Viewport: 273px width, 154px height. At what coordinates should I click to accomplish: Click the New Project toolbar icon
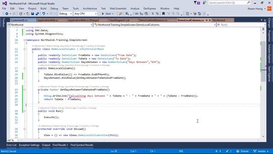coord(20,14)
